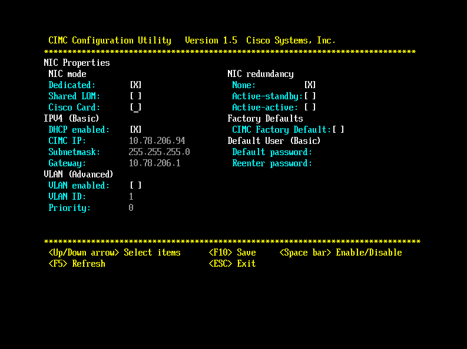Check the Active-active redundancy box
467x349 pixels.
point(310,107)
